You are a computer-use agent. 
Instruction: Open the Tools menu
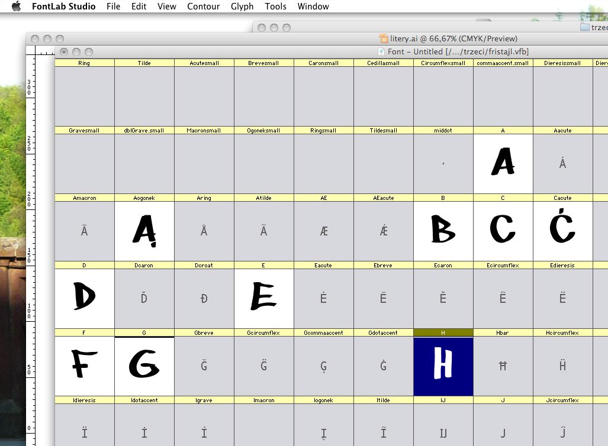(275, 6)
